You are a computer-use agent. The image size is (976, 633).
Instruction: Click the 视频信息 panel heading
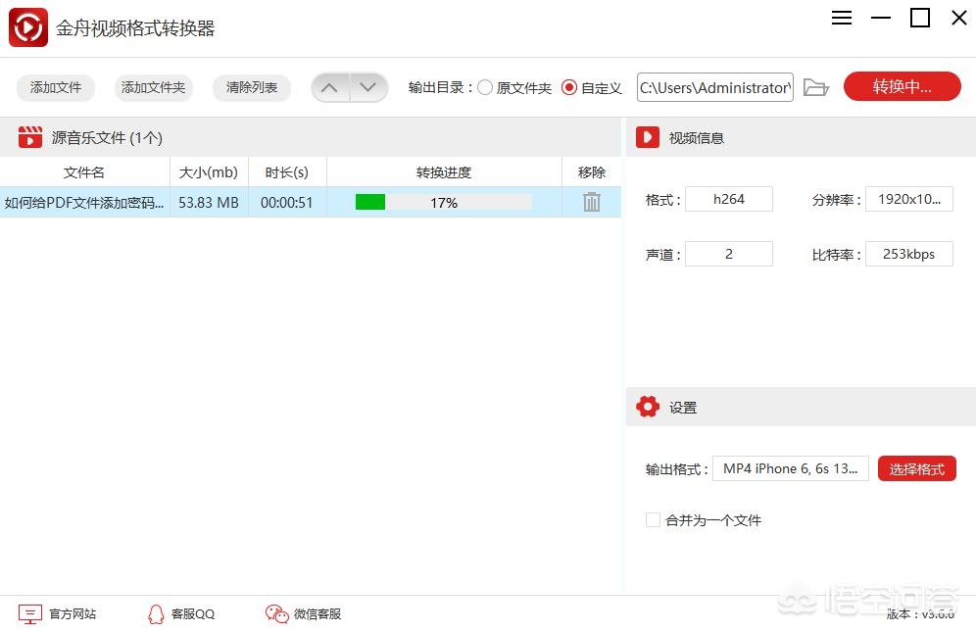coord(697,137)
